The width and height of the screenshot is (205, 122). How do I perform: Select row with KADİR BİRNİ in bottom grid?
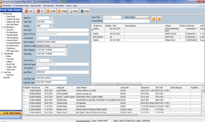(113, 90)
